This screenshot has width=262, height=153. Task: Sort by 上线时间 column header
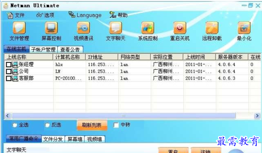200,57
